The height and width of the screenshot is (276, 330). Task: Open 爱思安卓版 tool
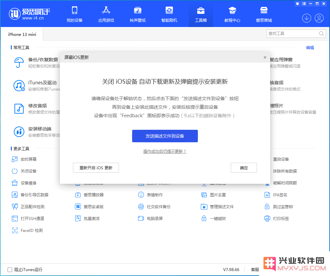(x=89, y=207)
